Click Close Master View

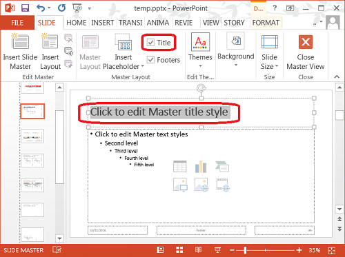(306, 52)
